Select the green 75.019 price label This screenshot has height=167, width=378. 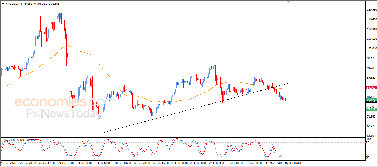(371, 110)
